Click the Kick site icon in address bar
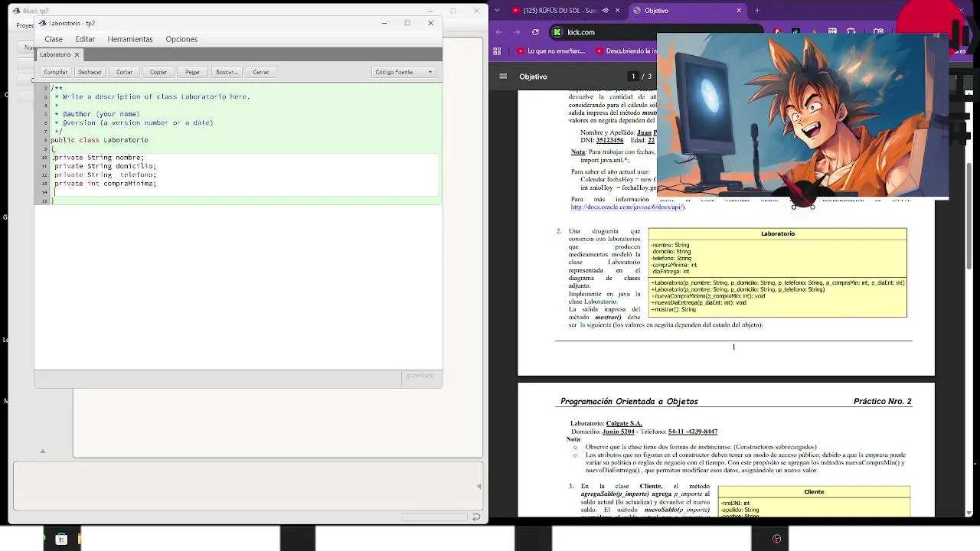 (557, 32)
